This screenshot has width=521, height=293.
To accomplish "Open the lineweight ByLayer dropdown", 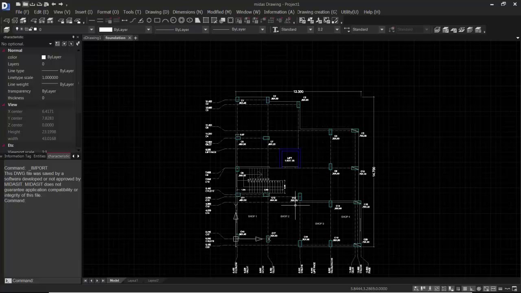I will pyautogui.click(x=262, y=29).
